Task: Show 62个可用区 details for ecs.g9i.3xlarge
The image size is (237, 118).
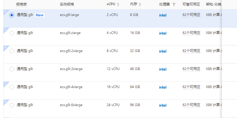Action: click(x=191, y=69)
